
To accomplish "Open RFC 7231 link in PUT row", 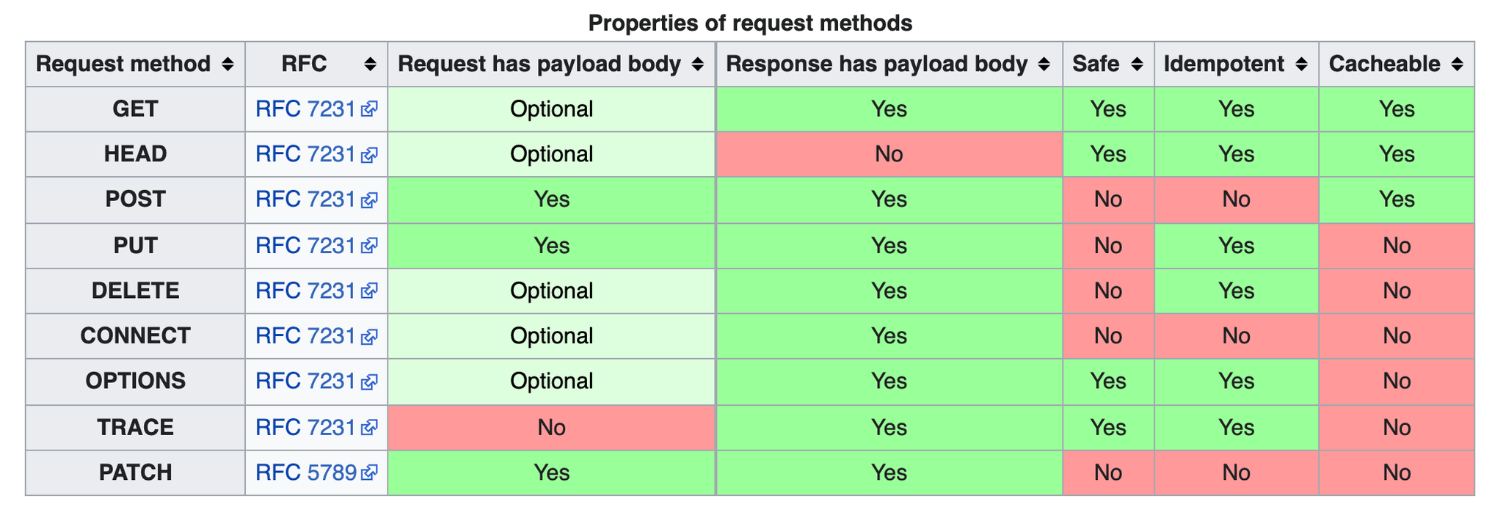I will pyautogui.click(x=305, y=245).
